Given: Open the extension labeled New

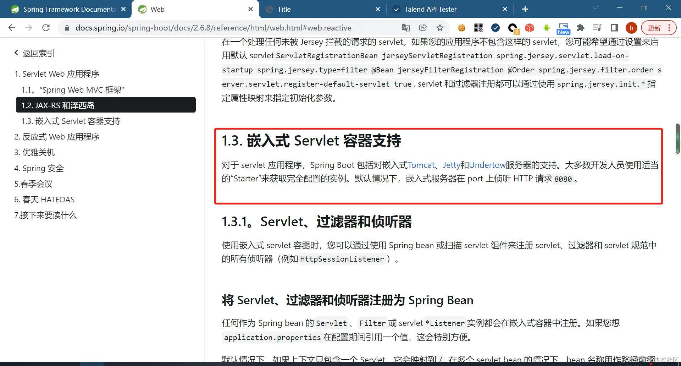Looking at the screenshot, I should point(564,28).
